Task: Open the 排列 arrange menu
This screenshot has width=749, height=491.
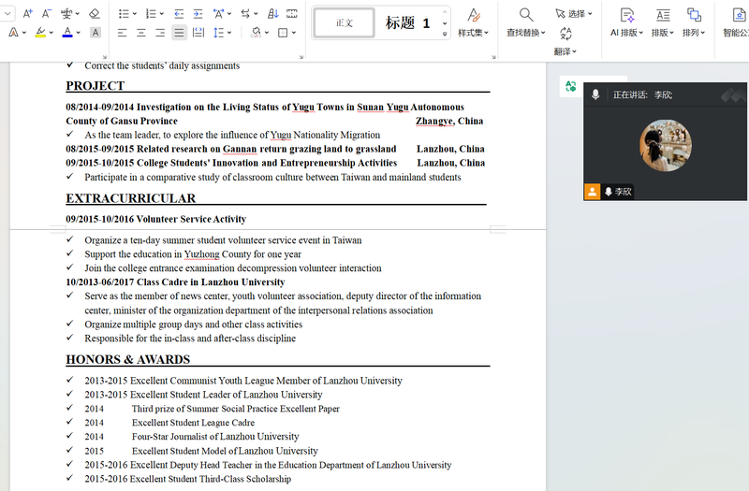Action: tap(694, 33)
